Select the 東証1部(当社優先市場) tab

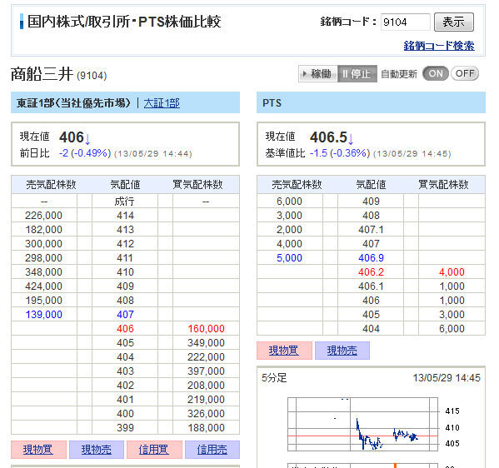pyautogui.click(x=73, y=103)
